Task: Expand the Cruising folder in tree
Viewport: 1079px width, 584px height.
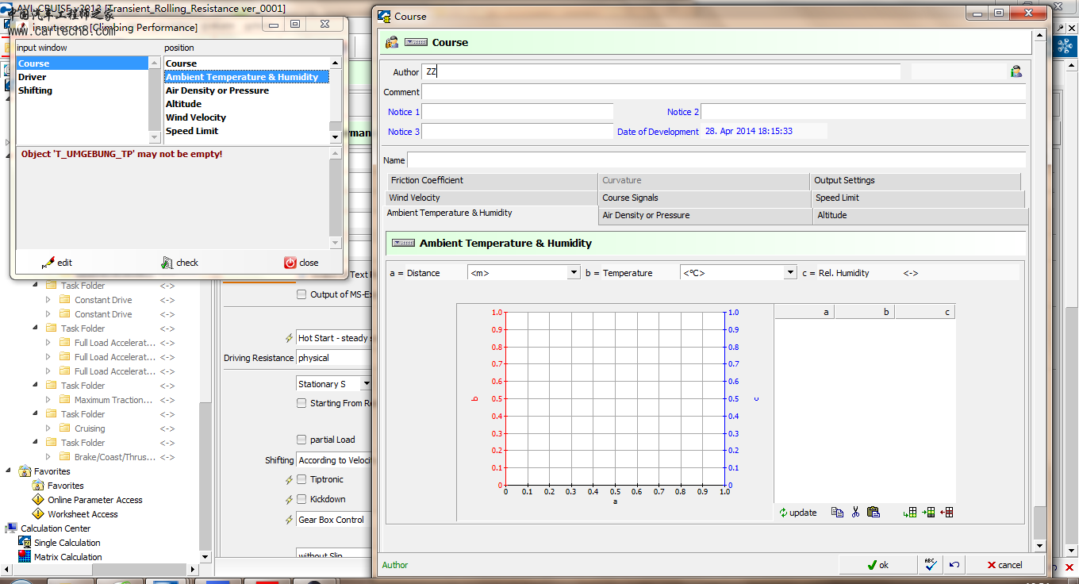Action: coord(48,428)
